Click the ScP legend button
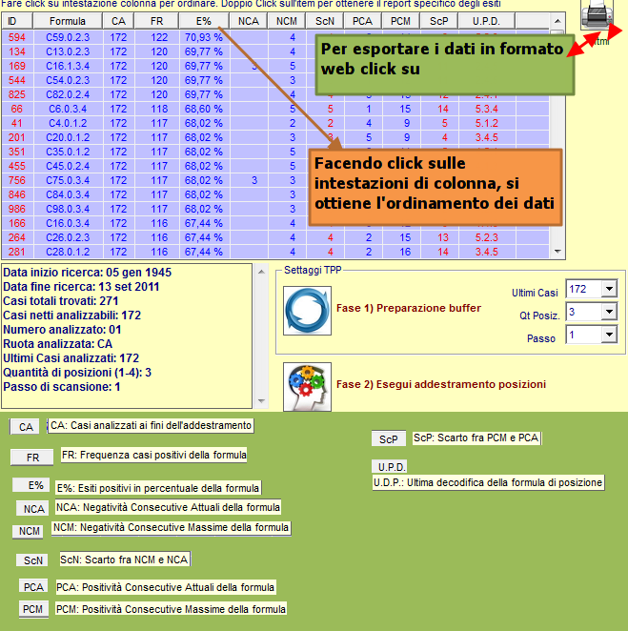The height and width of the screenshot is (631, 628). [x=389, y=439]
